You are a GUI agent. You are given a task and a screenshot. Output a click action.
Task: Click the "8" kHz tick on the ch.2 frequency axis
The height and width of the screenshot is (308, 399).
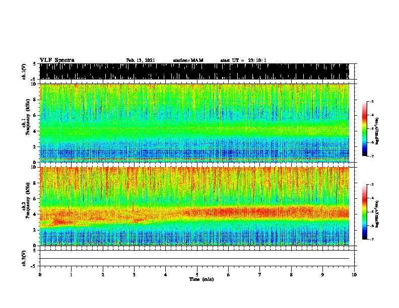(36, 183)
